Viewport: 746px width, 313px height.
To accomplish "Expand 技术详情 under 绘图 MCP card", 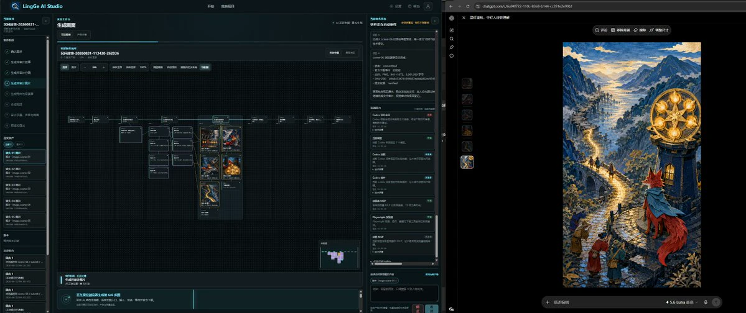I will (379, 252).
